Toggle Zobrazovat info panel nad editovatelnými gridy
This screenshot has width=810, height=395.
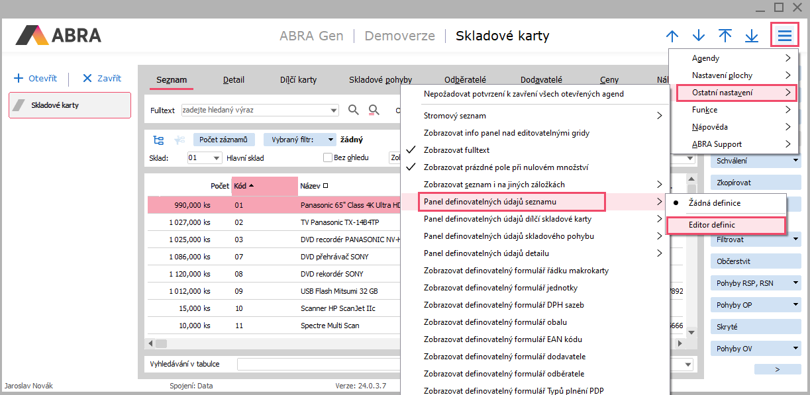point(534,133)
